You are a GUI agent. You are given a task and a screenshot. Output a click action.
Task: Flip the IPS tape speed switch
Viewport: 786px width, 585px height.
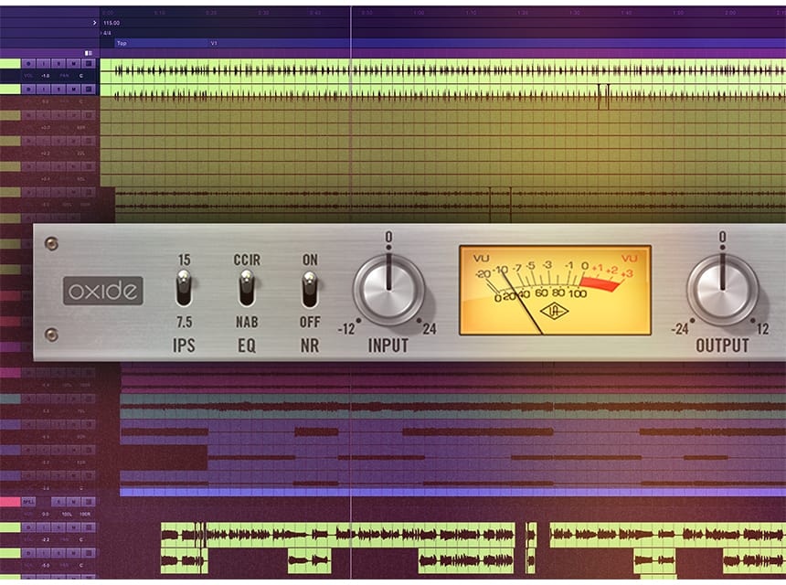click(184, 288)
